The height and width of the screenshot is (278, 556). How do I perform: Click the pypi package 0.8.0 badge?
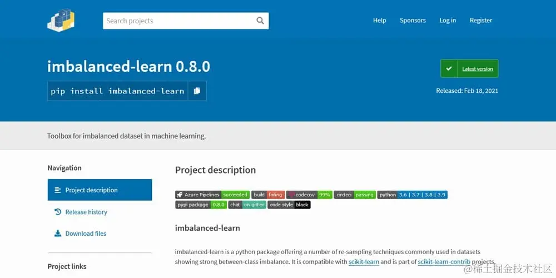pyautogui.click(x=201, y=205)
